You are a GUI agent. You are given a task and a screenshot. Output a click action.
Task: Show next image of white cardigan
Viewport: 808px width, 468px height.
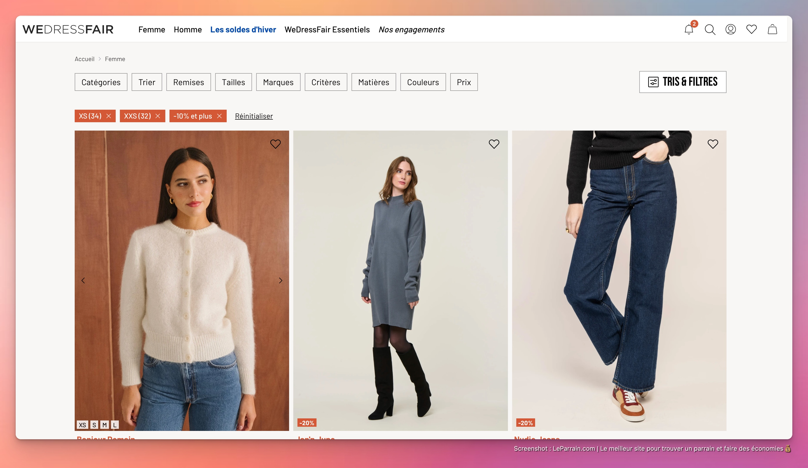280,280
